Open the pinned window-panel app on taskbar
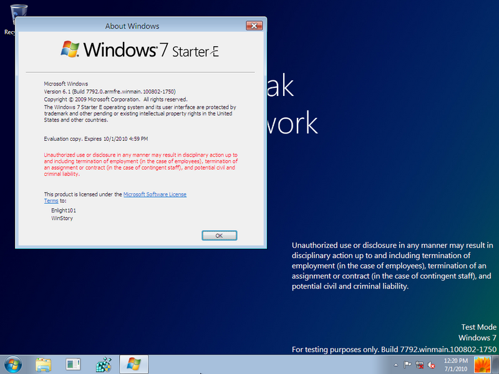This screenshot has height=374, width=499. [73, 365]
